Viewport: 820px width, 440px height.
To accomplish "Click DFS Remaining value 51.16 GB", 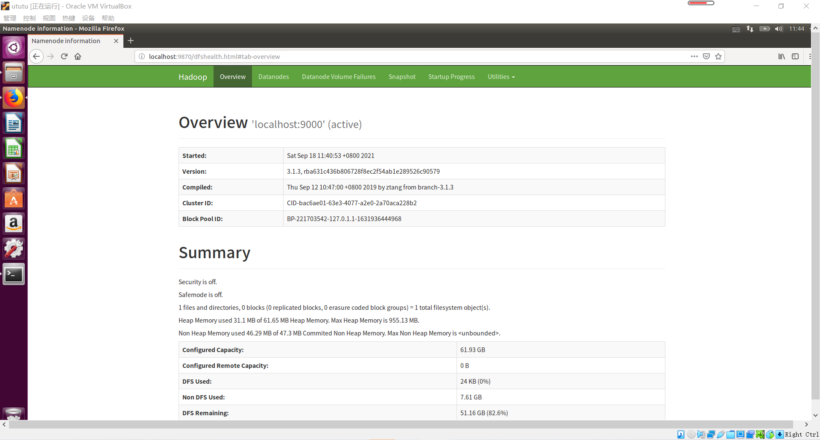I will (484, 413).
